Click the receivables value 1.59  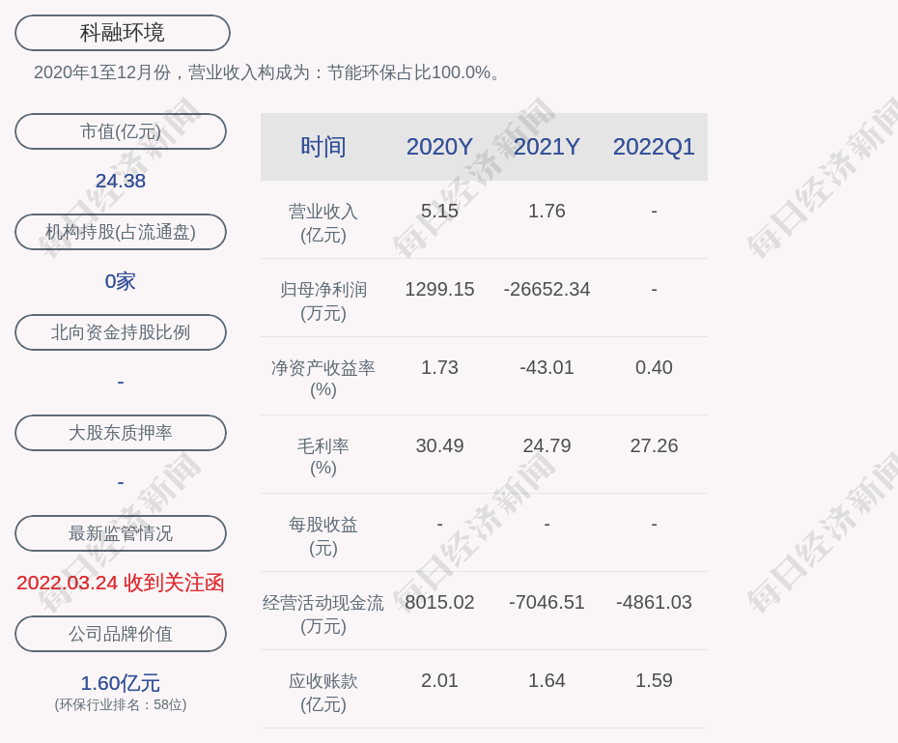click(x=654, y=680)
